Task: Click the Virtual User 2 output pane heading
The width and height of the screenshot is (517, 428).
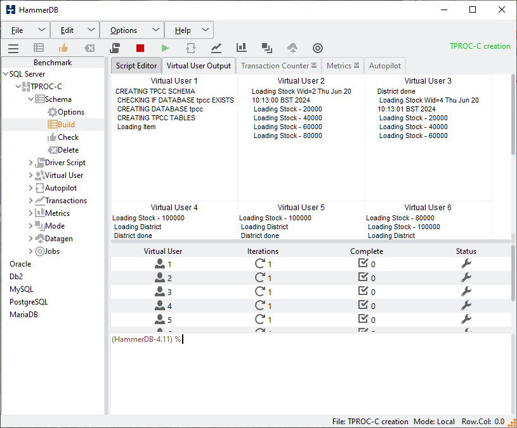Action: coord(301,81)
